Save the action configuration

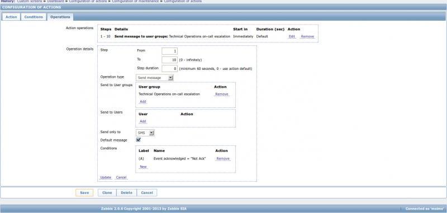tap(84, 193)
